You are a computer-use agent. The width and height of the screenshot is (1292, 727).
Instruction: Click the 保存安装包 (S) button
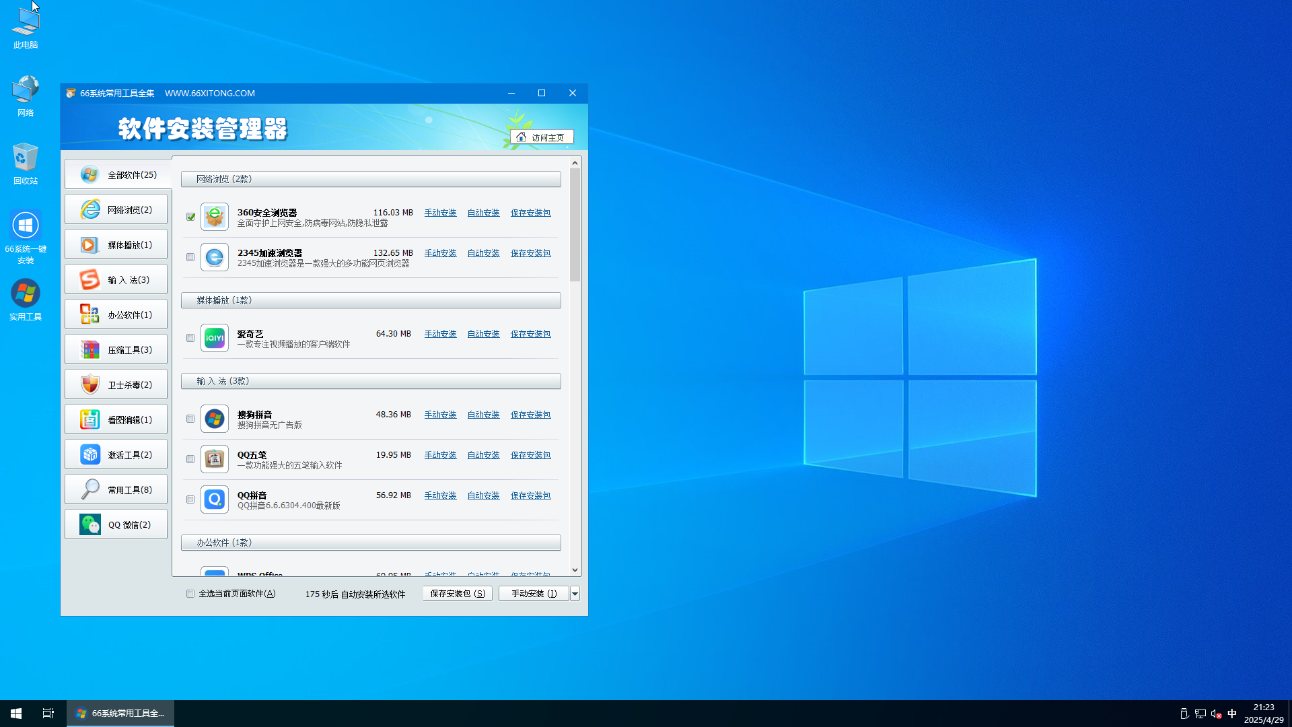(458, 594)
